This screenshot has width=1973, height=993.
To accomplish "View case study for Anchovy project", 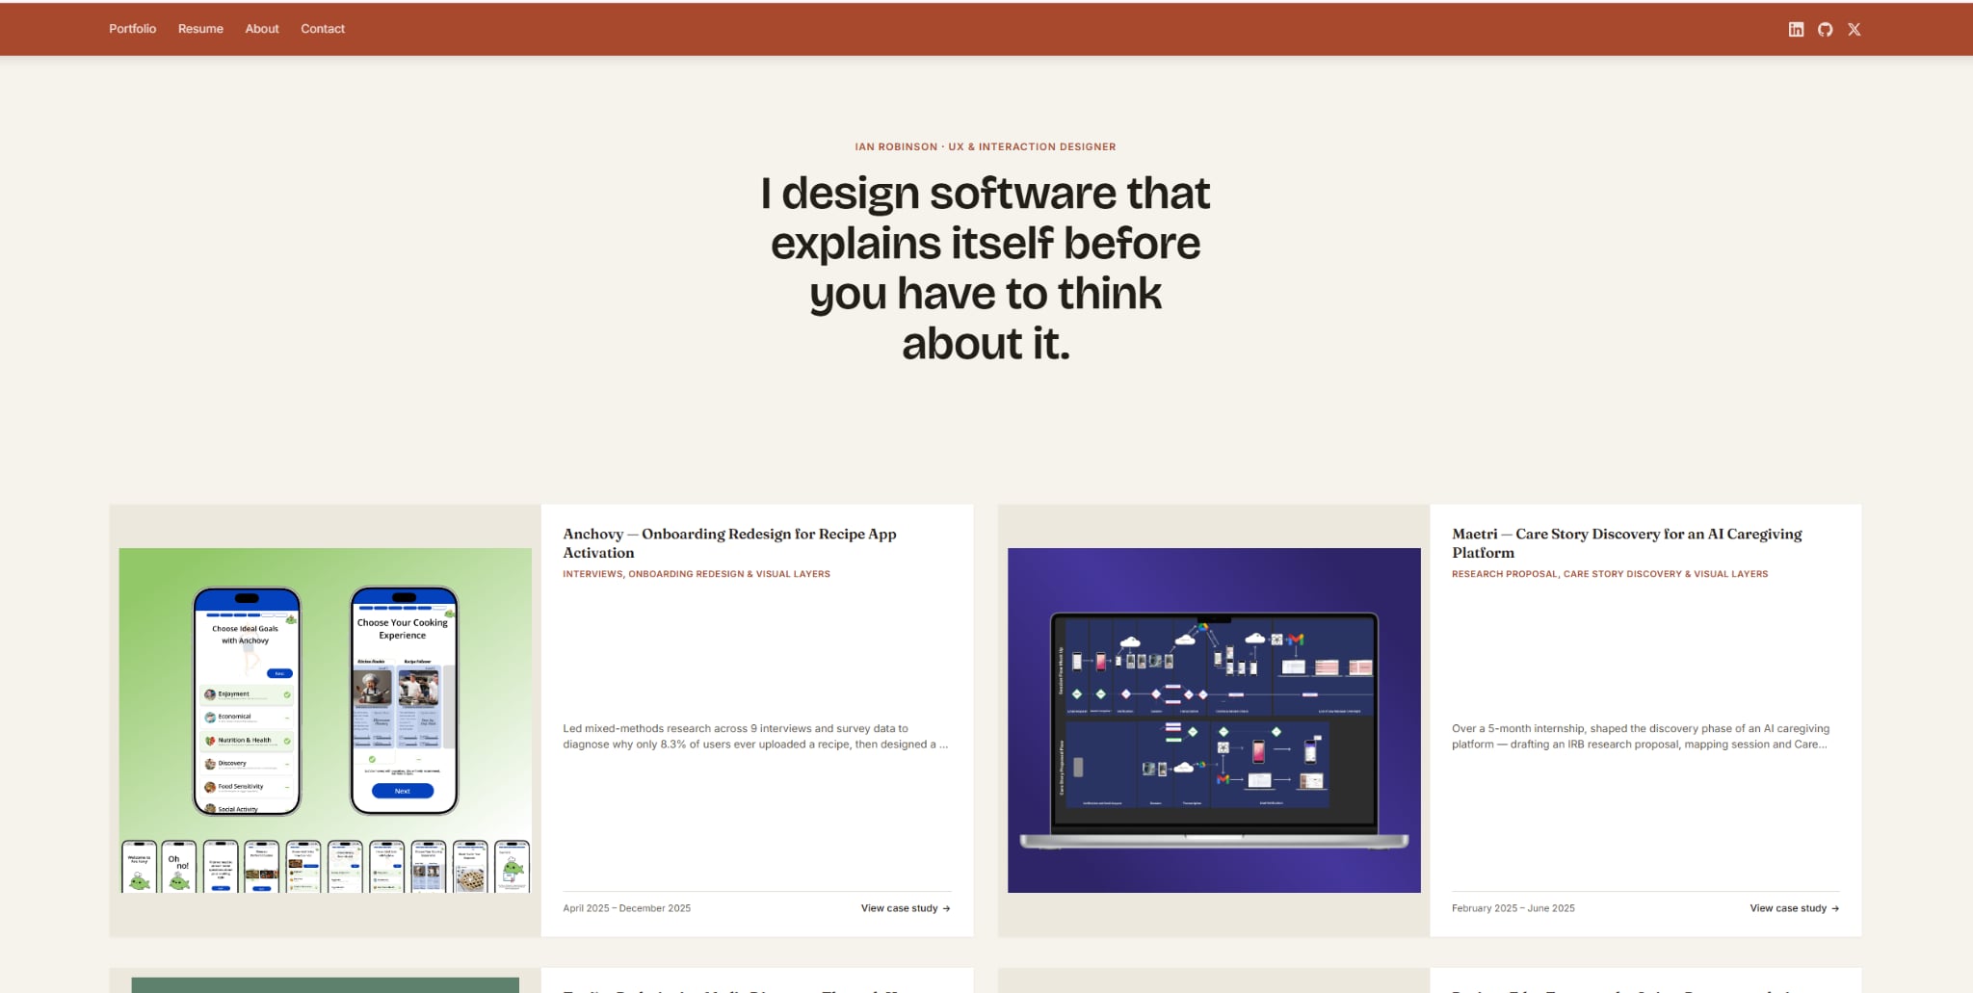I will click(906, 908).
